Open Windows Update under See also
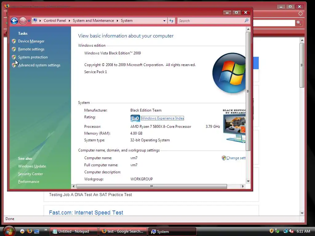The width and height of the screenshot is (315, 236). [32, 166]
